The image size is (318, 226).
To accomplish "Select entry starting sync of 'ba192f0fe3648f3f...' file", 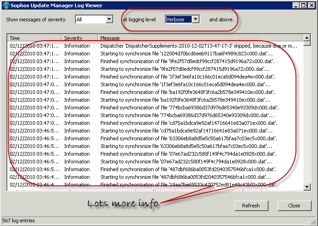I will [154, 100].
